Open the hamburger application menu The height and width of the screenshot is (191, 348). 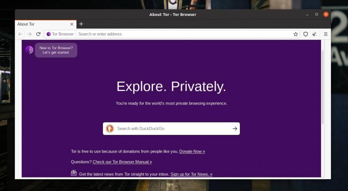(x=326, y=34)
